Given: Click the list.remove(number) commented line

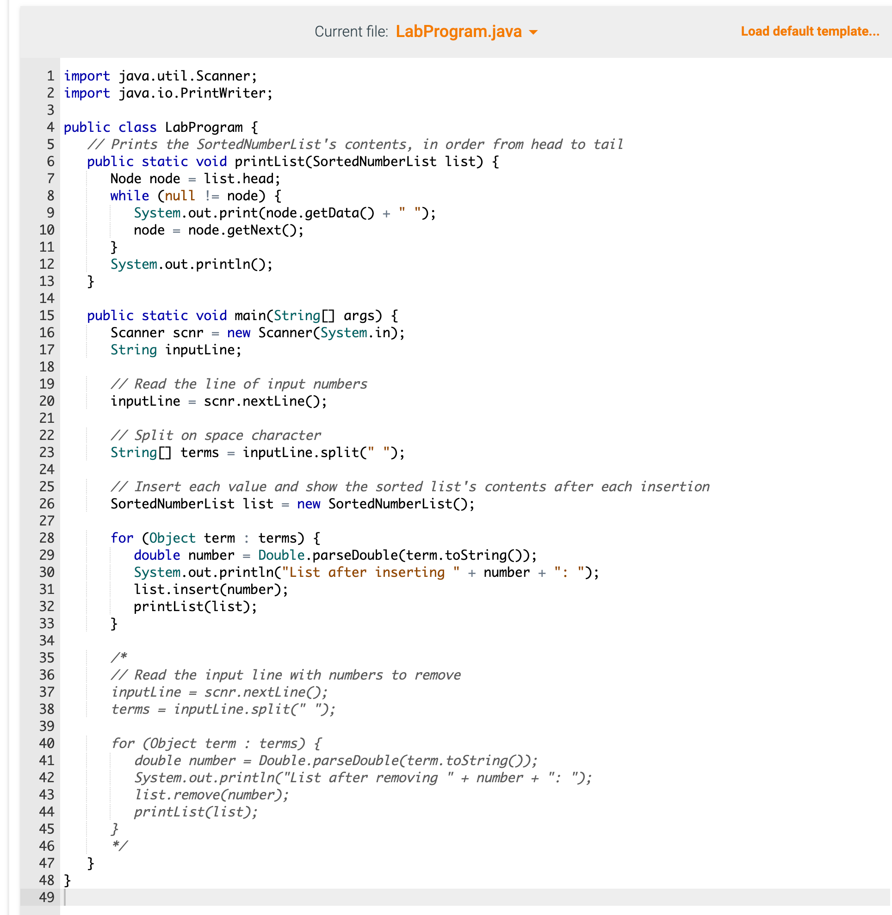Looking at the screenshot, I should tap(211, 795).
